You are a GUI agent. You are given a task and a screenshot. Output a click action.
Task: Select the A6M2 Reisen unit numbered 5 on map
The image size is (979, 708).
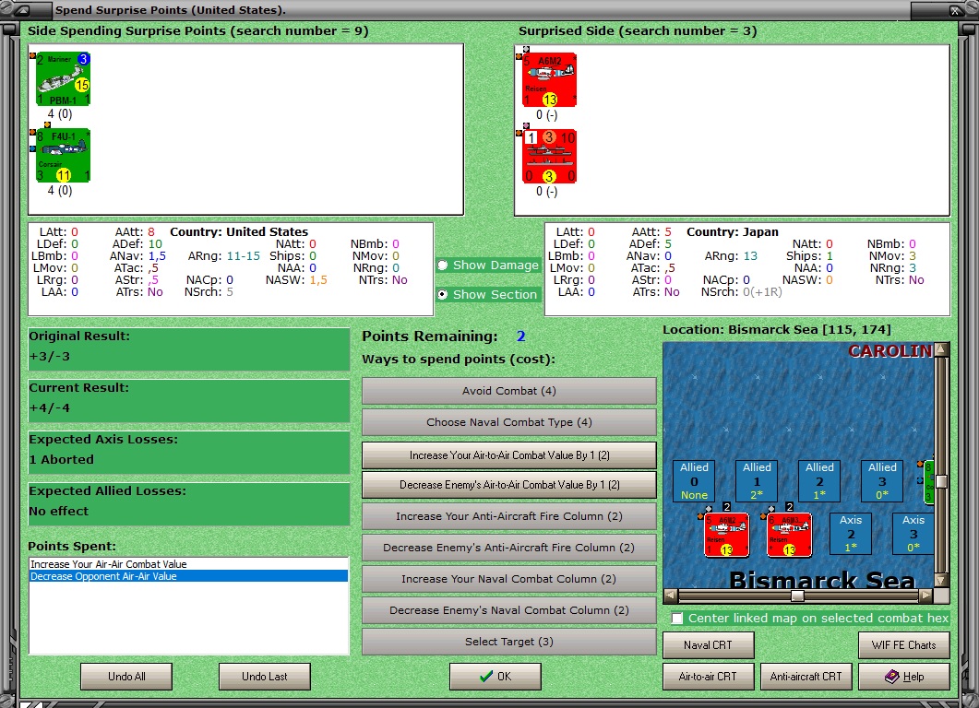pos(727,535)
